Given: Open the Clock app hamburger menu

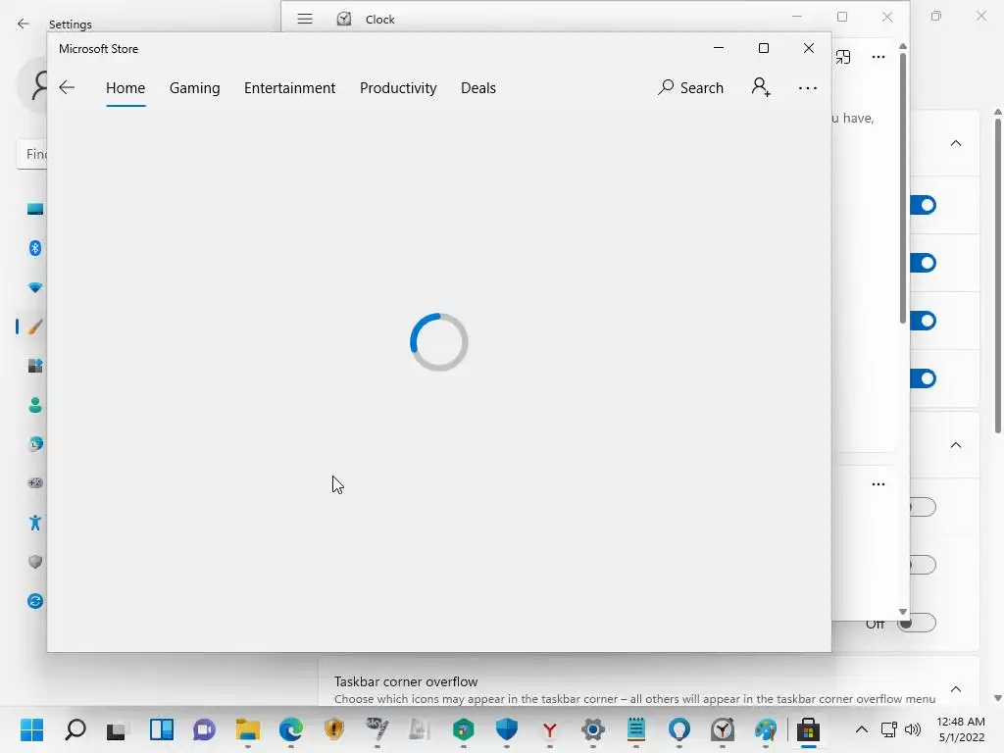Looking at the screenshot, I should (305, 20).
